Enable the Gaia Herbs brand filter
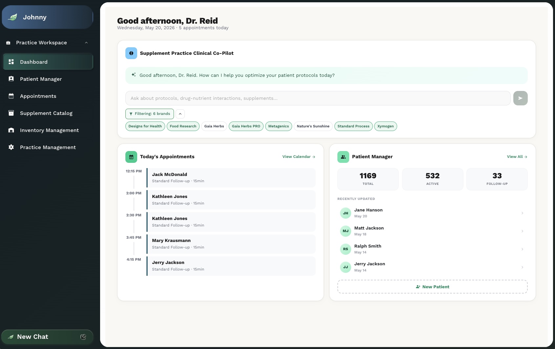Viewport: 555px width, 349px height. point(214,126)
